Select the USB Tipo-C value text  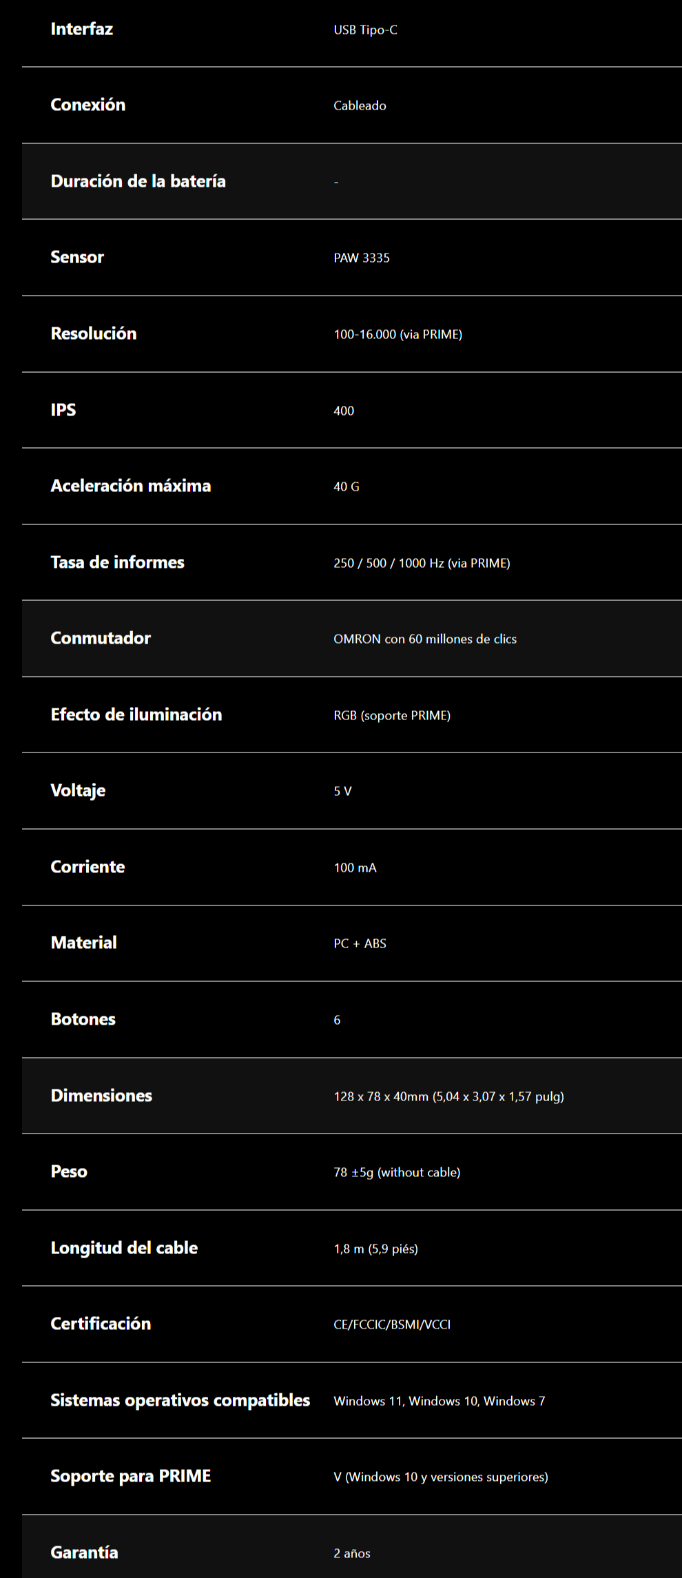tap(365, 30)
